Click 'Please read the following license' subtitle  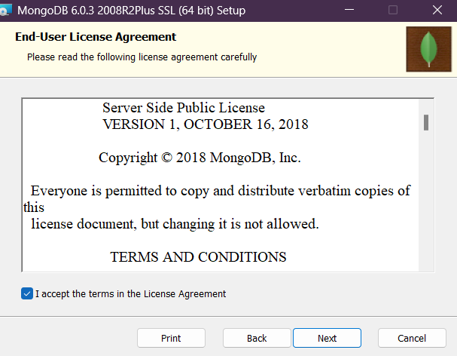point(142,57)
